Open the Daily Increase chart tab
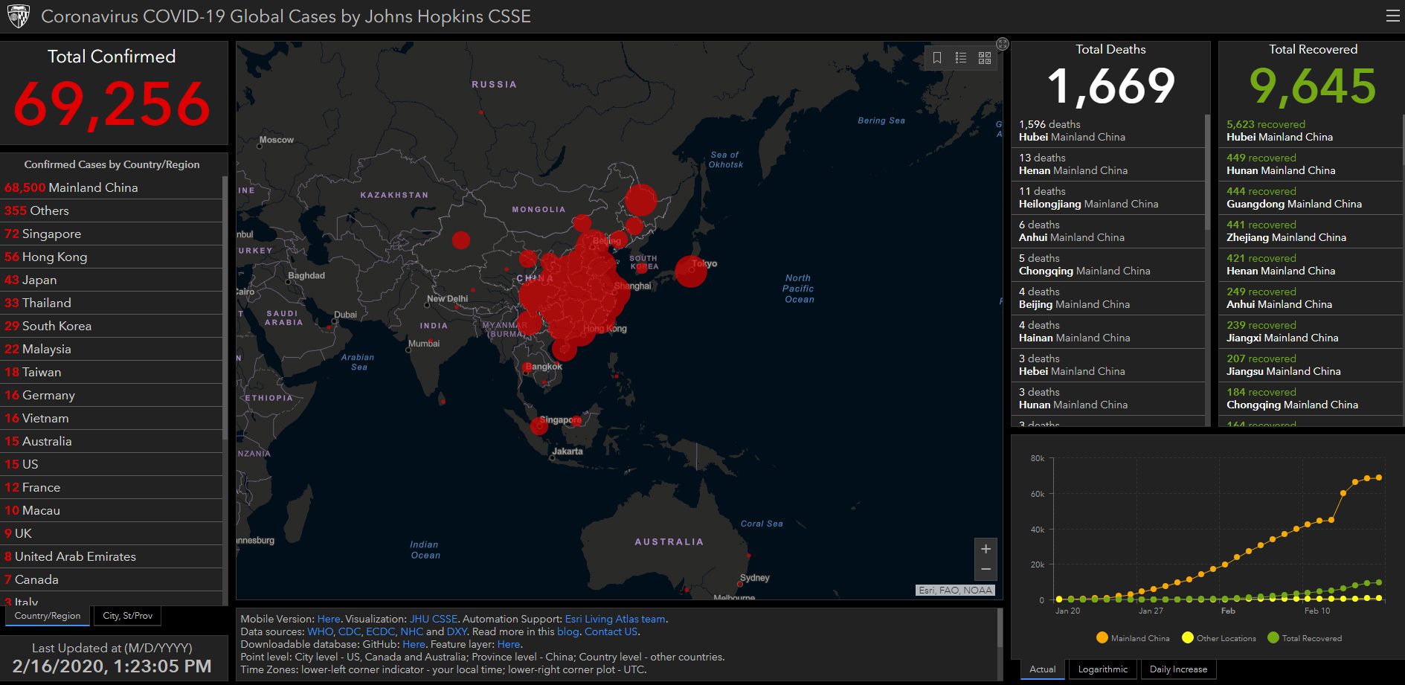This screenshot has width=1405, height=685. pyautogui.click(x=1178, y=669)
